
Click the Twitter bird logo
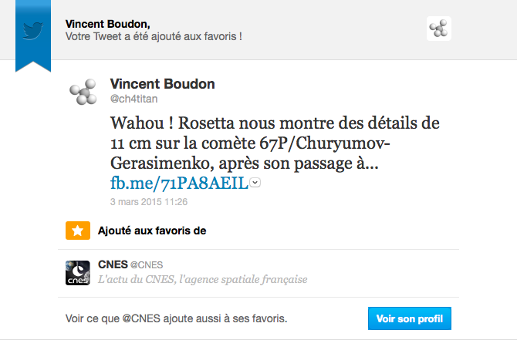coord(32,30)
